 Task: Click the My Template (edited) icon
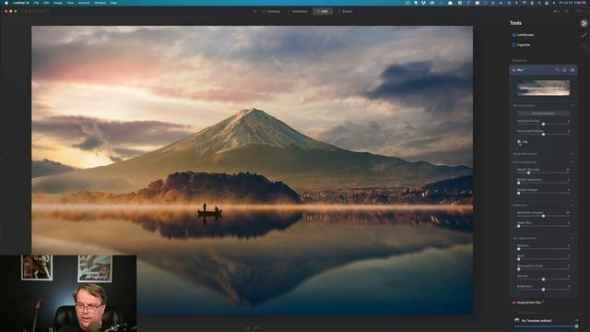click(517, 320)
